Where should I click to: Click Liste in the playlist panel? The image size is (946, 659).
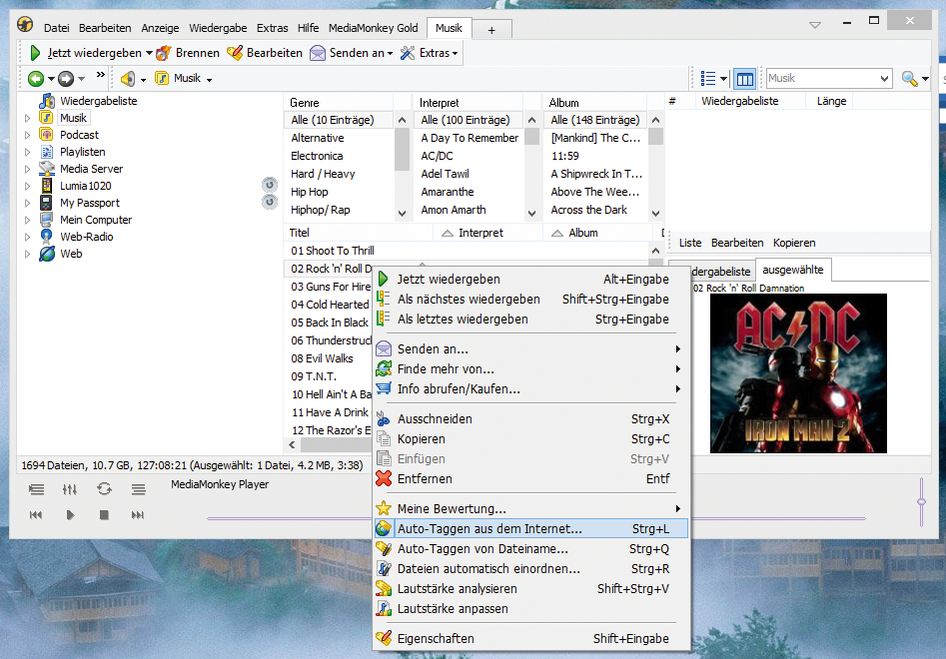(690, 243)
